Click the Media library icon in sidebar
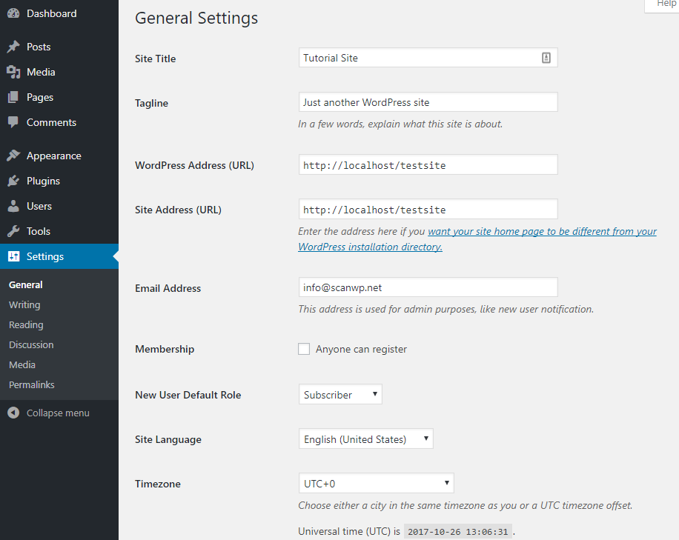Screen dimensions: 679x540 (x=13, y=72)
